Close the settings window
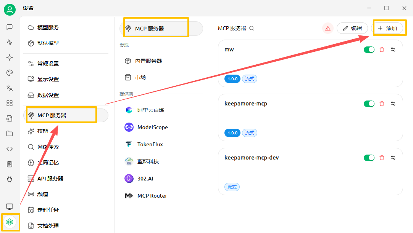Image resolution: width=413 pixels, height=233 pixels. tap(404, 8)
